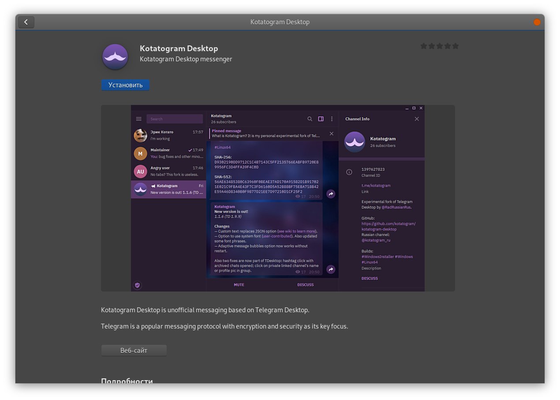The image size is (560, 400).
Task: Select the Angry user chat row
Action: tap(168, 172)
